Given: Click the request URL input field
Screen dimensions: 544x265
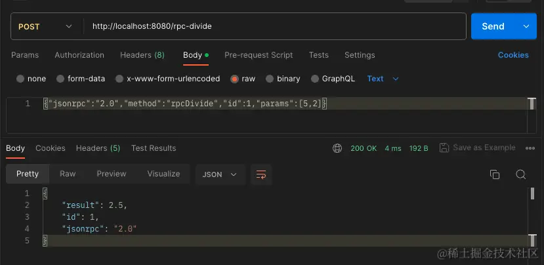Looking at the screenshot, I should coord(274,26).
